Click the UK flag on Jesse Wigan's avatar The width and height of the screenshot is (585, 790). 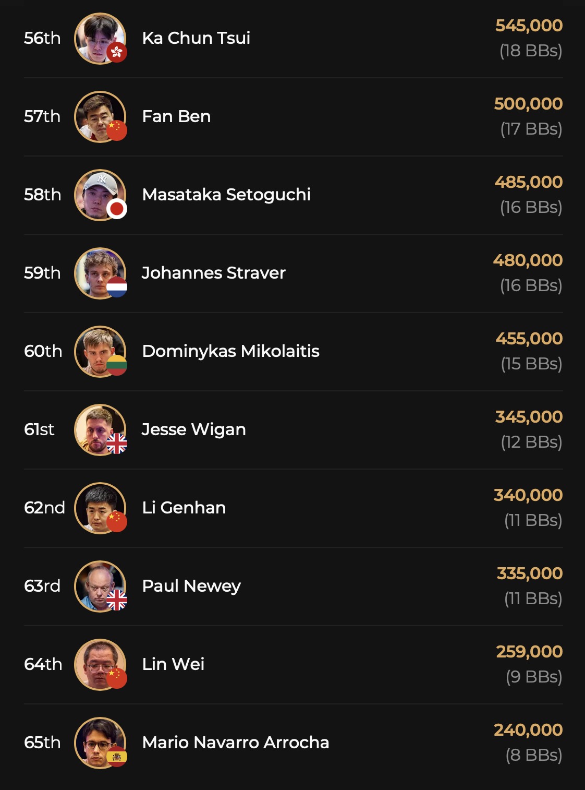117,444
